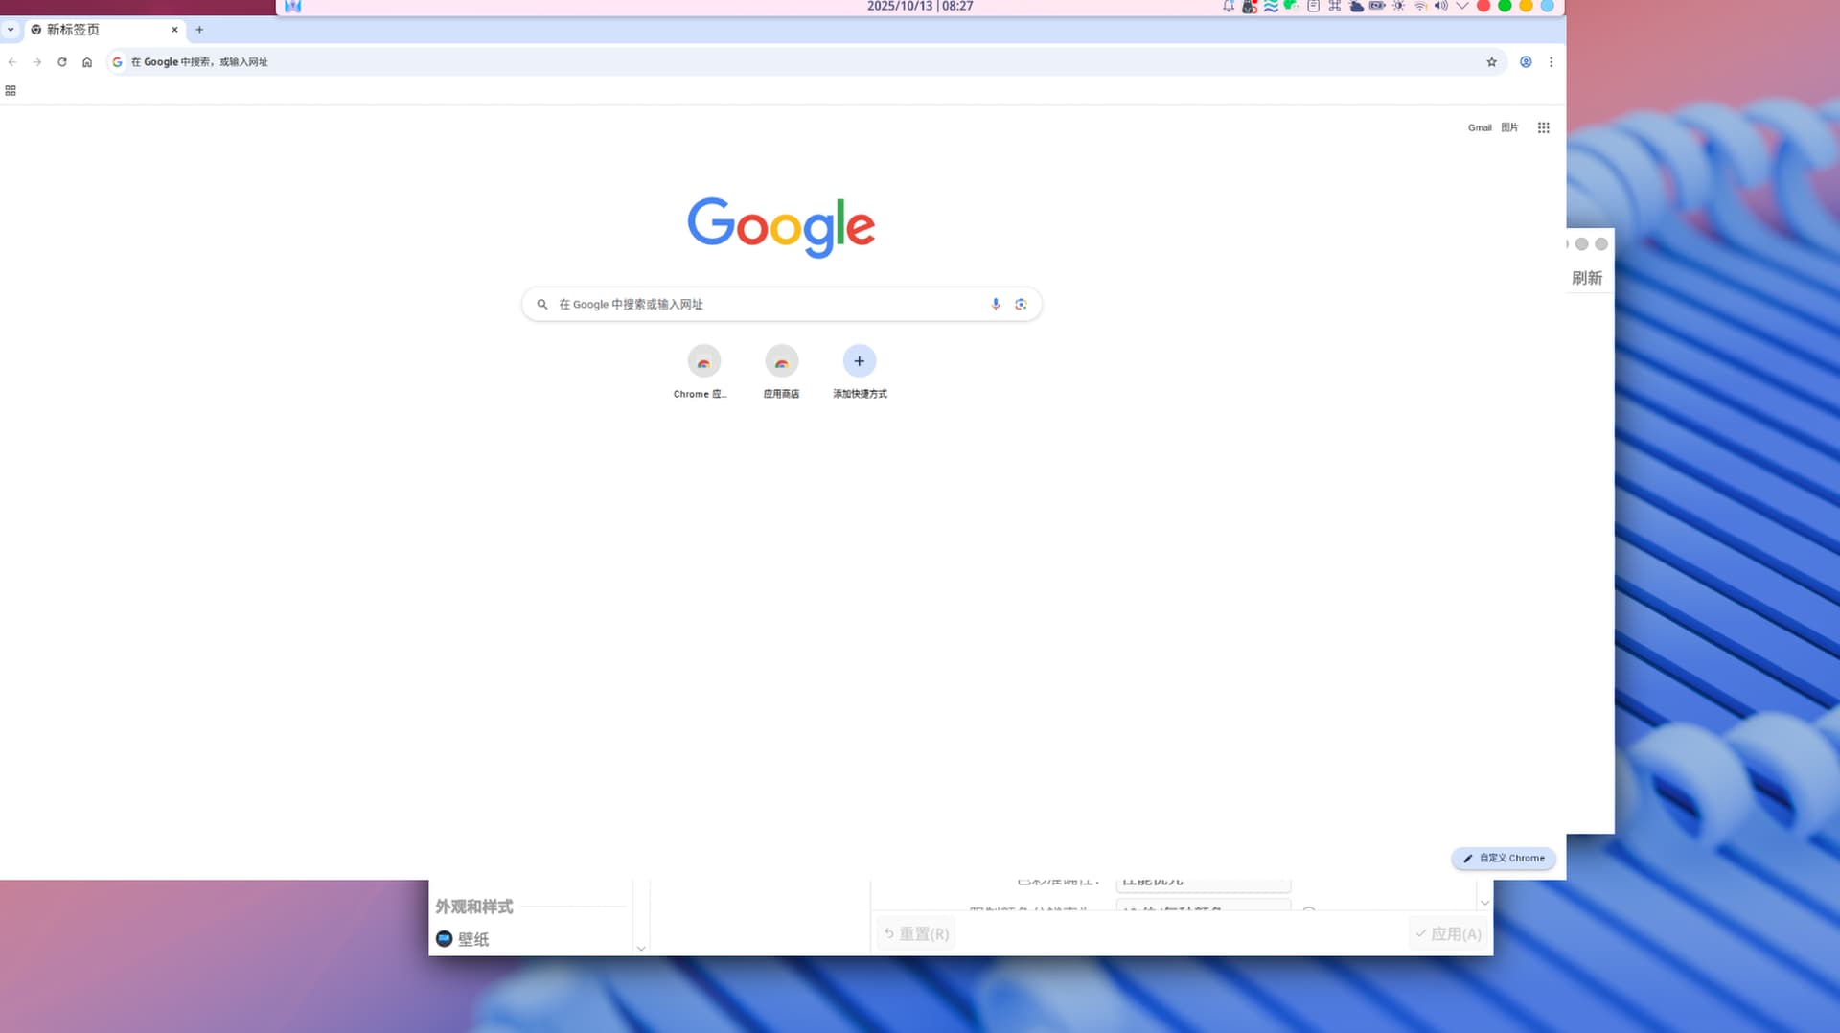Expand the system tray chevron arrow
Screen dimensions: 1840x1033
tap(1461, 6)
